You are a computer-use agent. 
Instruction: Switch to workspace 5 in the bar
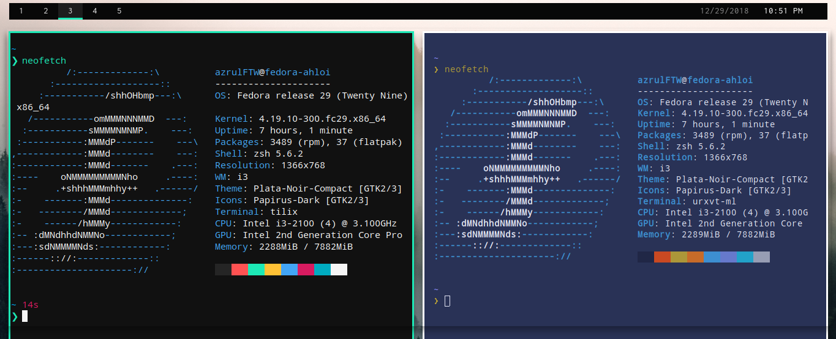point(119,11)
